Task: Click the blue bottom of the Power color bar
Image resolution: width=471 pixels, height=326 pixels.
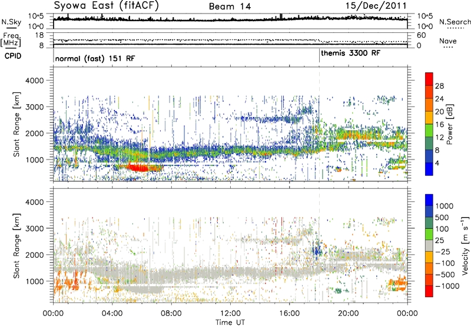Action: coord(429,169)
